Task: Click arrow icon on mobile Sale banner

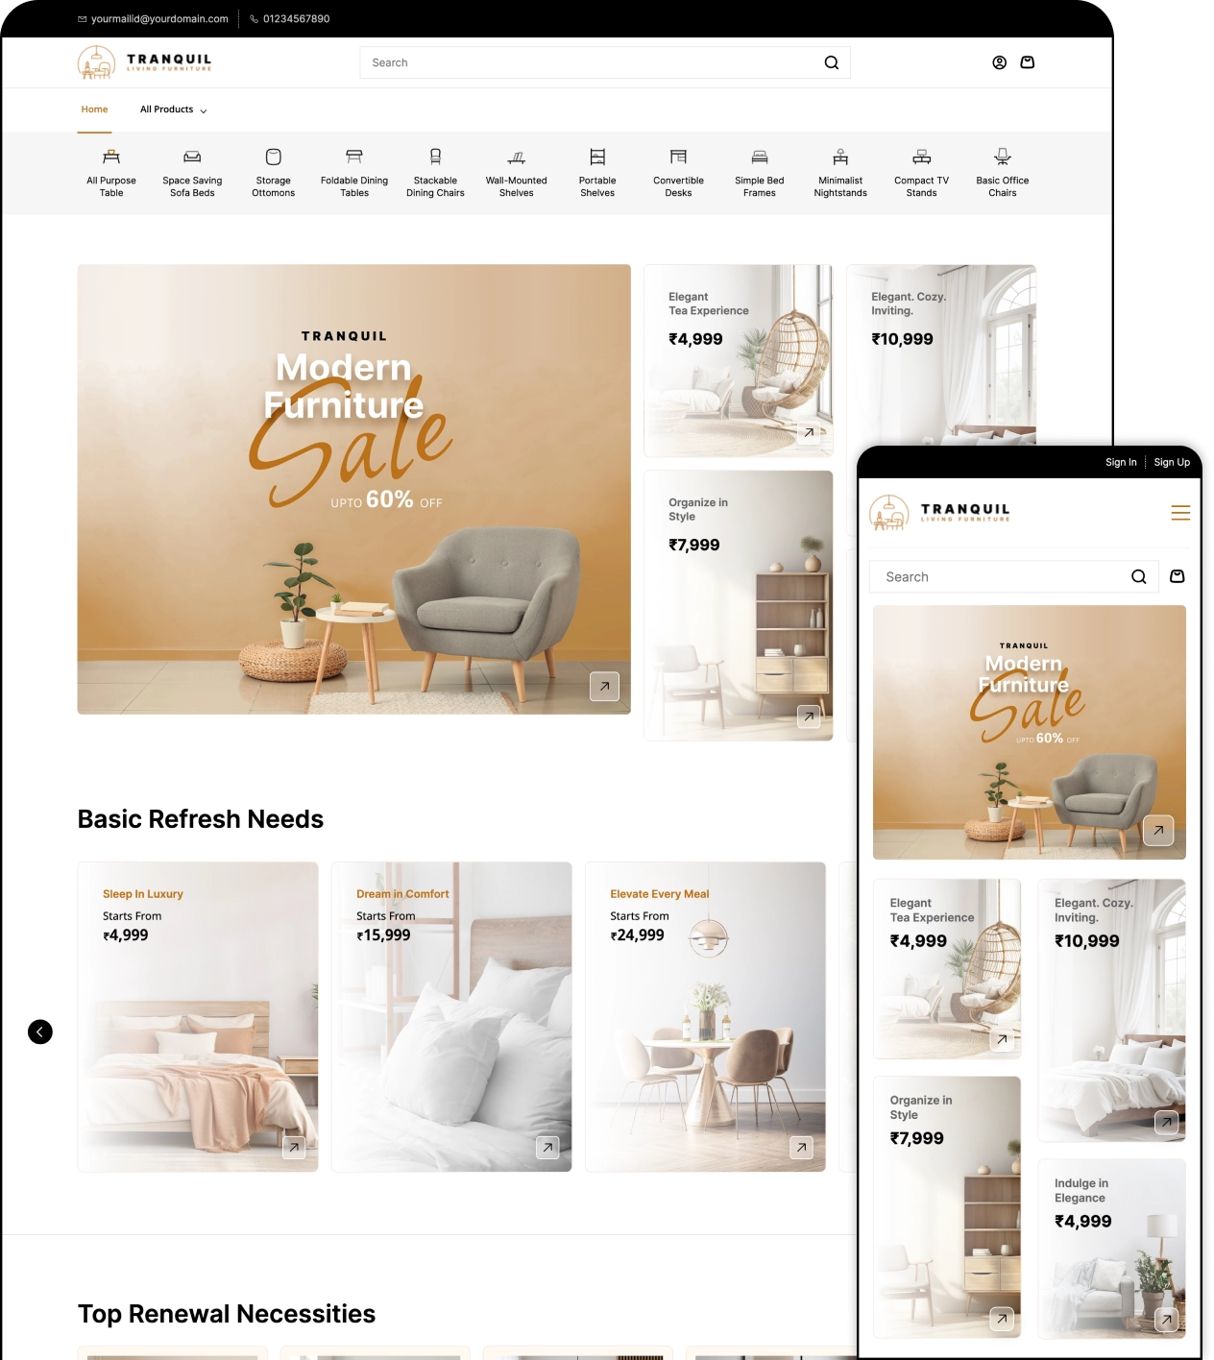Action: click(x=1158, y=831)
